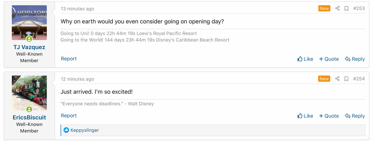Screen dimensions: 373x141
Task: Like EricsBiscuit's post
Action: point(305,116)
